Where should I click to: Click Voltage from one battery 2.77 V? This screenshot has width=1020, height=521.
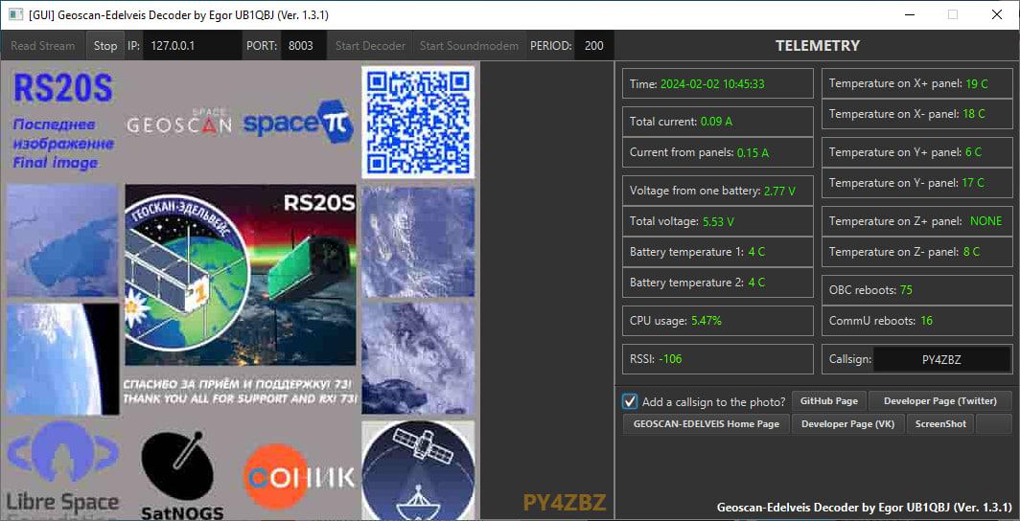(x=779, y=191)
